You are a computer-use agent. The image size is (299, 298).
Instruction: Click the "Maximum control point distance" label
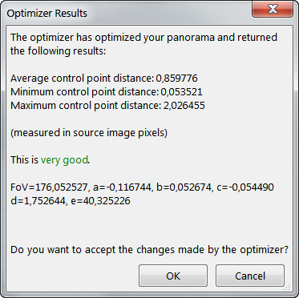pyautogui.click(x=86, y=106)
